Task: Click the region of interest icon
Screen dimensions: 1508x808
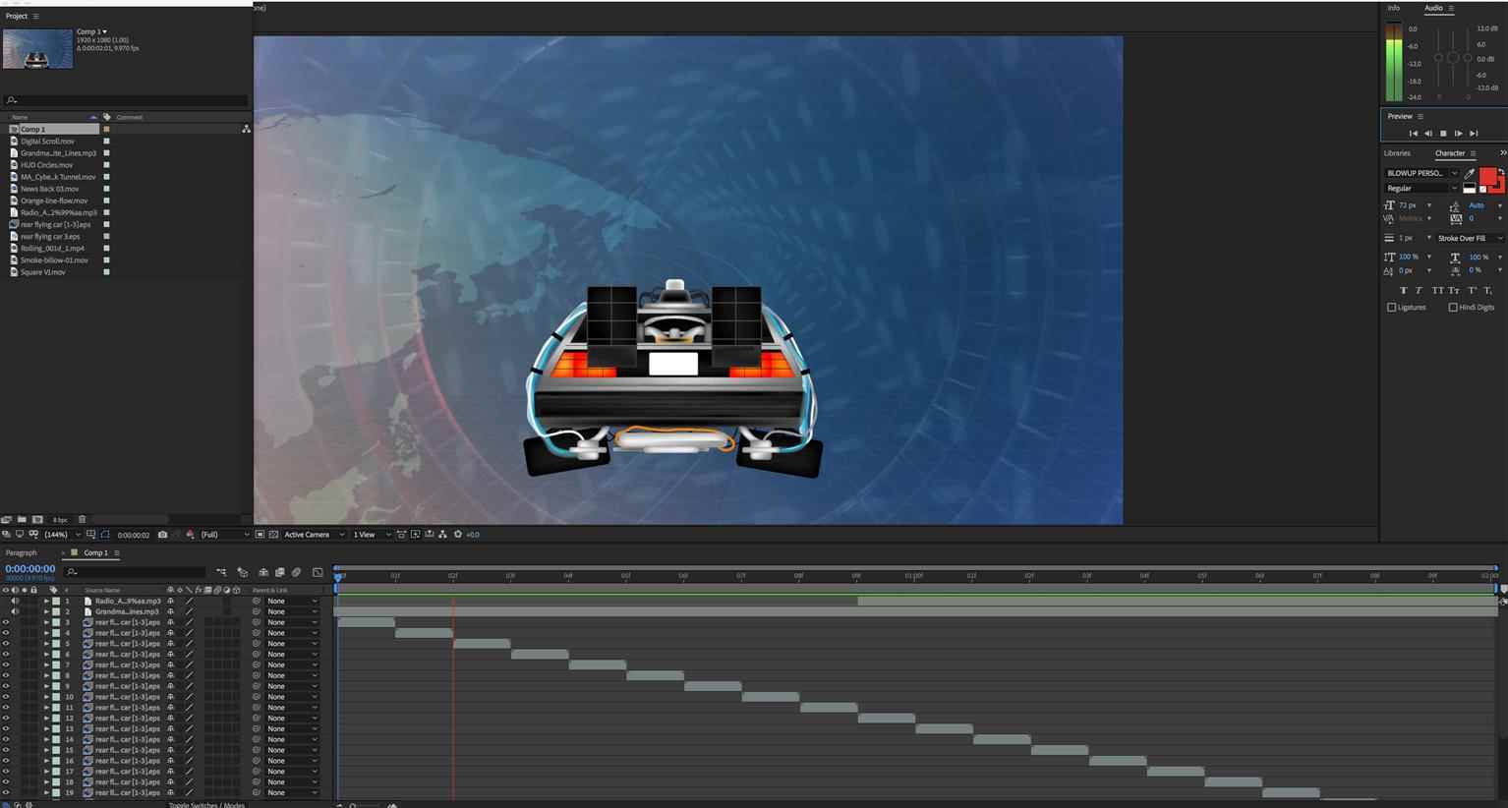Action: pyautogui.click(x=260, y=535)
